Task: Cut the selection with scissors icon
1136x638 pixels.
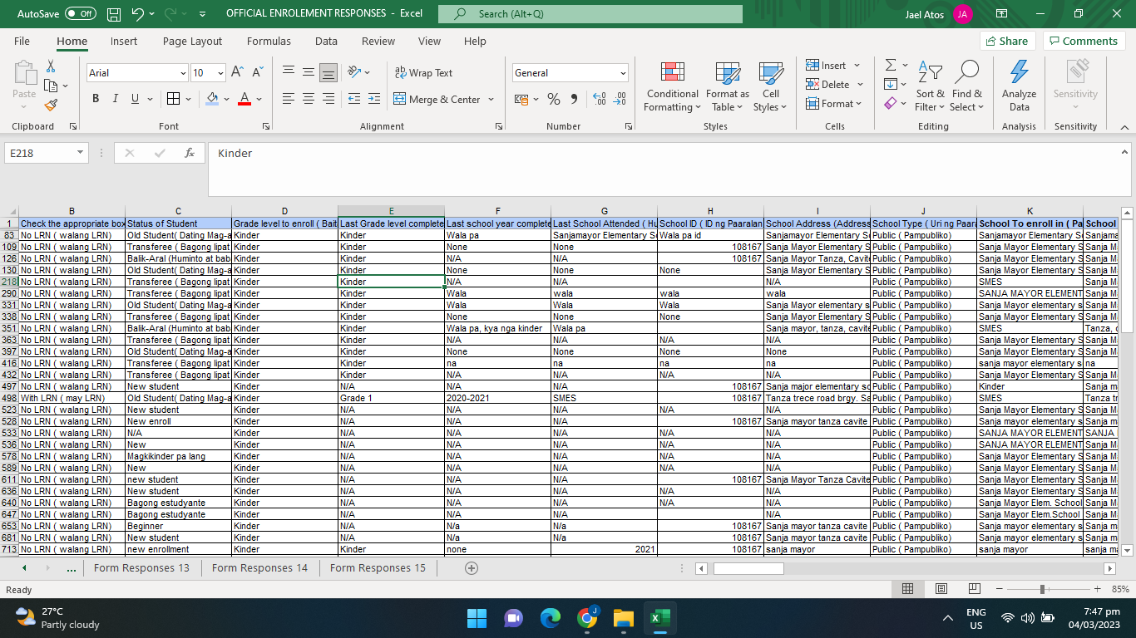Action: tap(51, 66)
